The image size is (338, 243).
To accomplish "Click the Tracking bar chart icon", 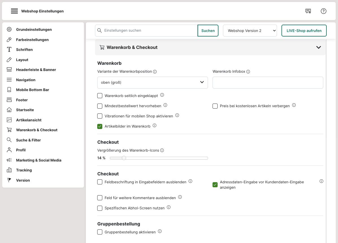I will coord(9,170).
